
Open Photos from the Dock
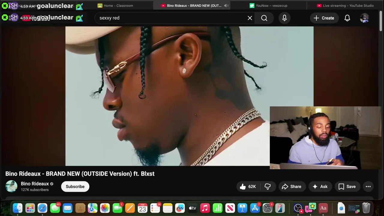pos(105,208)
